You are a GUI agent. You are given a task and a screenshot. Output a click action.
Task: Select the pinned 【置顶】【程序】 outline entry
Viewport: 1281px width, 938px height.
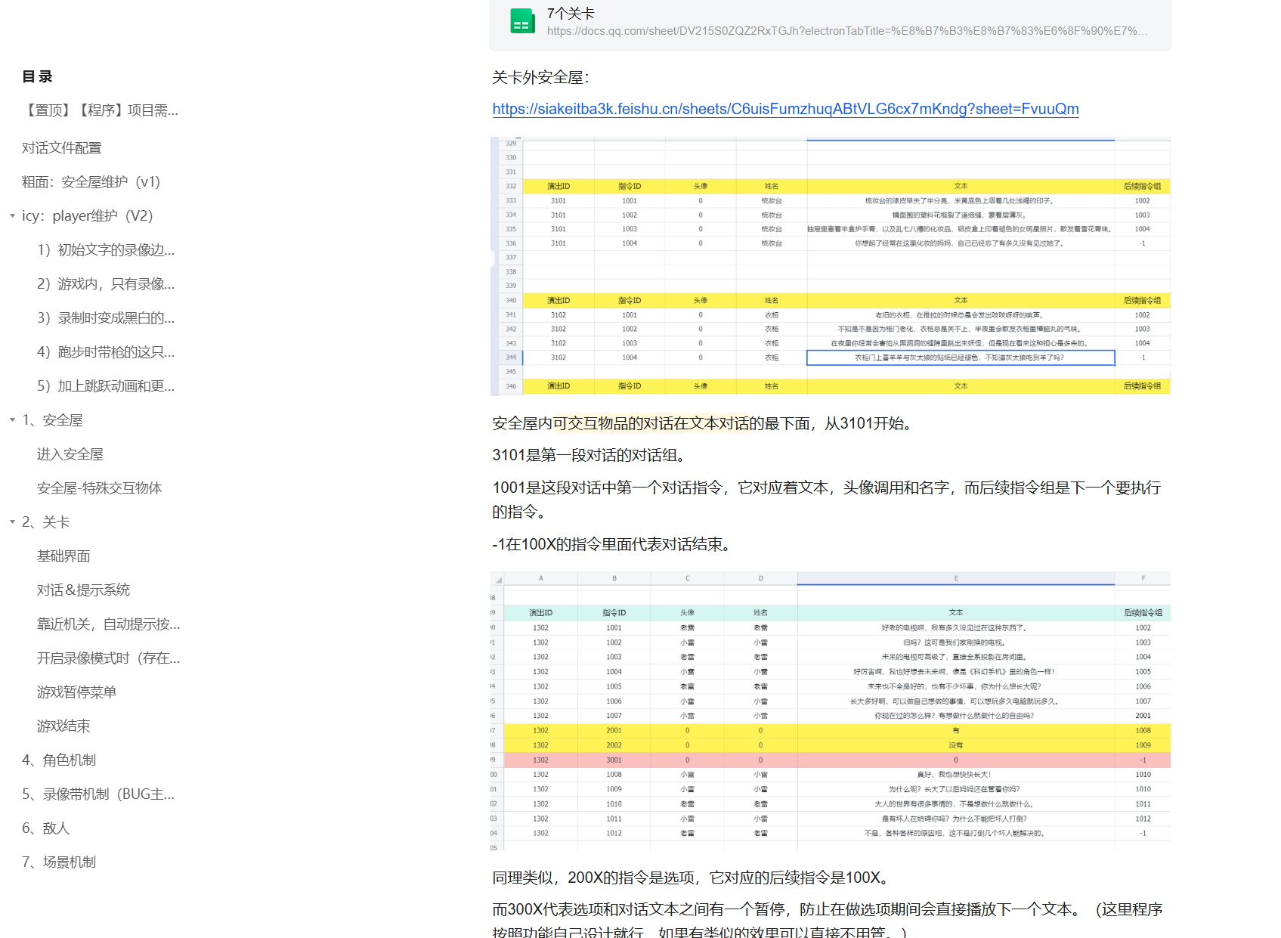(100, 110)
